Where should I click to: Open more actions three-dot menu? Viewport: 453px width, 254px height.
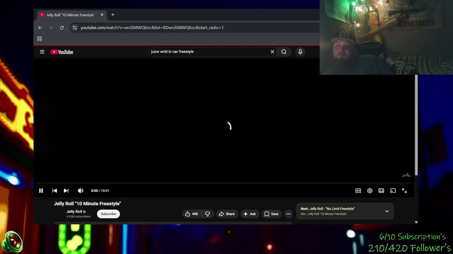coord(288,214)
